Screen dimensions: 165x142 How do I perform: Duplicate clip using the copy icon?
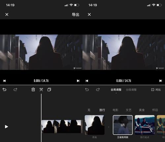click(49, 89)
